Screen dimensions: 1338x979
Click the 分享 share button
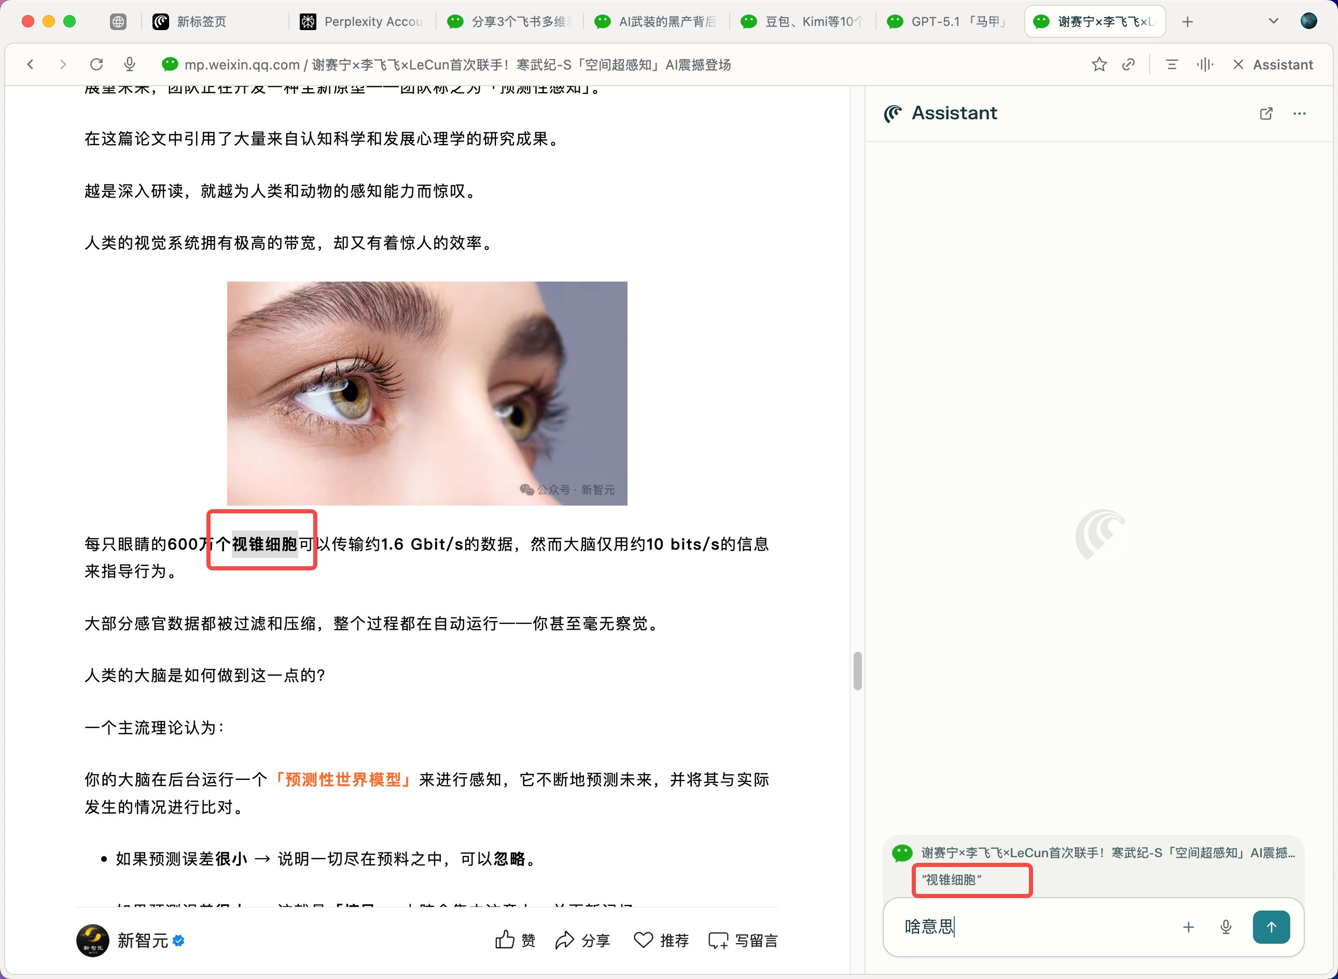pyautogui.click(x=582, y=940)
